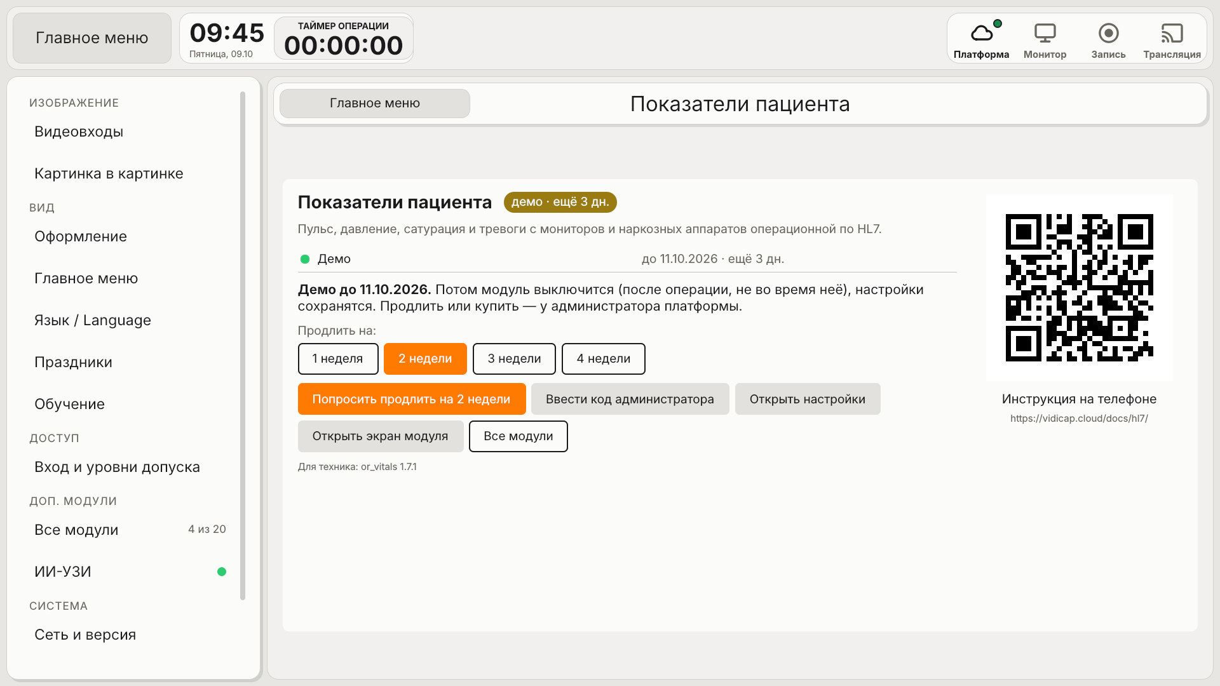Choose the 3 недели extension period
Image resolution: width=1220 pixels, height=686 pixels.
click(514, 359)
